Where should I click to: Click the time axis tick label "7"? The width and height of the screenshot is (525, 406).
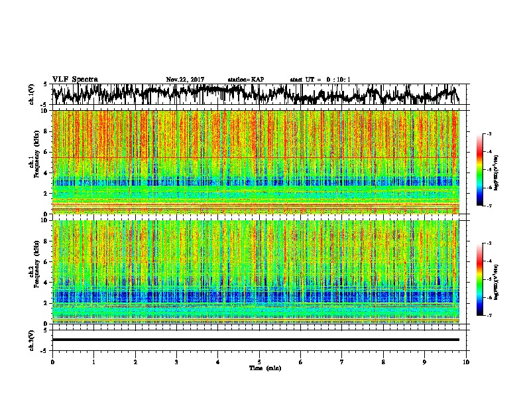click(x=342, y=362)
